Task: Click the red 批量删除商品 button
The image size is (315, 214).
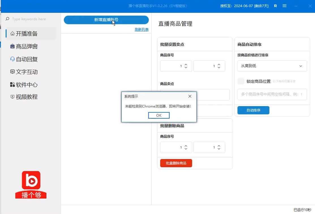Action: pos(176,163)
